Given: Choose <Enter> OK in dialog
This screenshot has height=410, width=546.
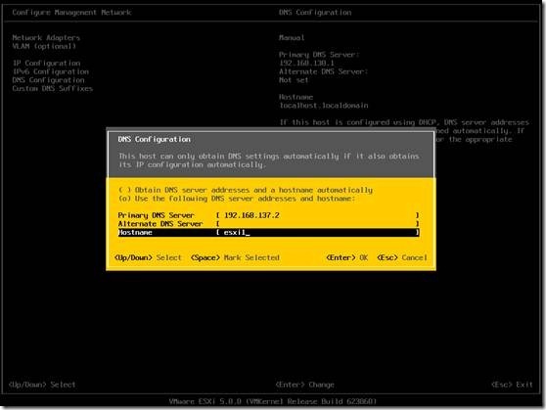Looking at the screenshot, I should (346, 257).
